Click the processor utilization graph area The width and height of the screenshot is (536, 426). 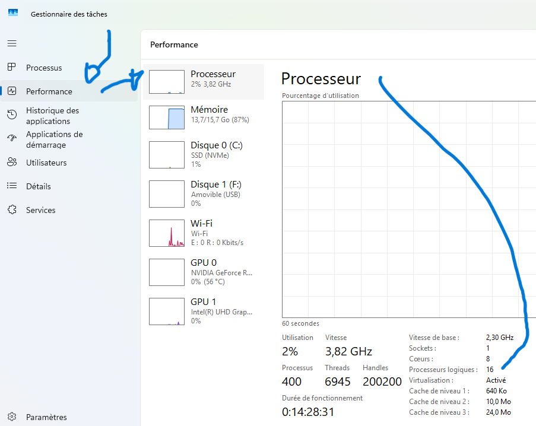404,209
